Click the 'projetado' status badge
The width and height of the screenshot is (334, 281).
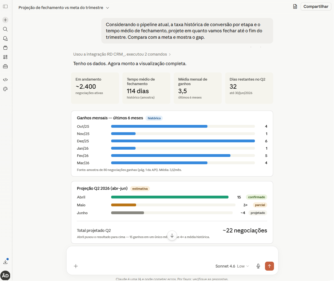pyautogui.click(x=258, y=213)
